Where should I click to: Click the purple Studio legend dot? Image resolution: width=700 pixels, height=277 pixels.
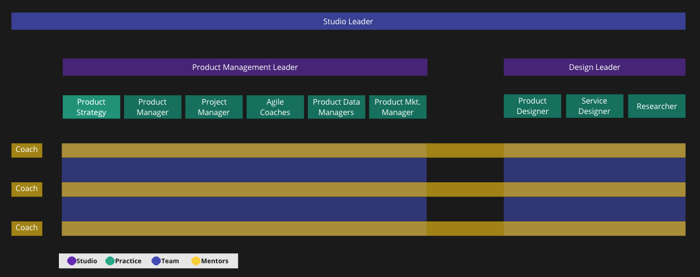pos(72,261)
